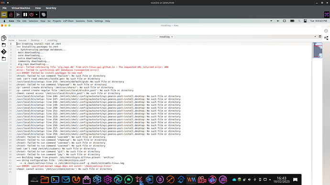
Task: Open Kate's Settings menu
Action: pyautogui.click(x=99, y=21)
